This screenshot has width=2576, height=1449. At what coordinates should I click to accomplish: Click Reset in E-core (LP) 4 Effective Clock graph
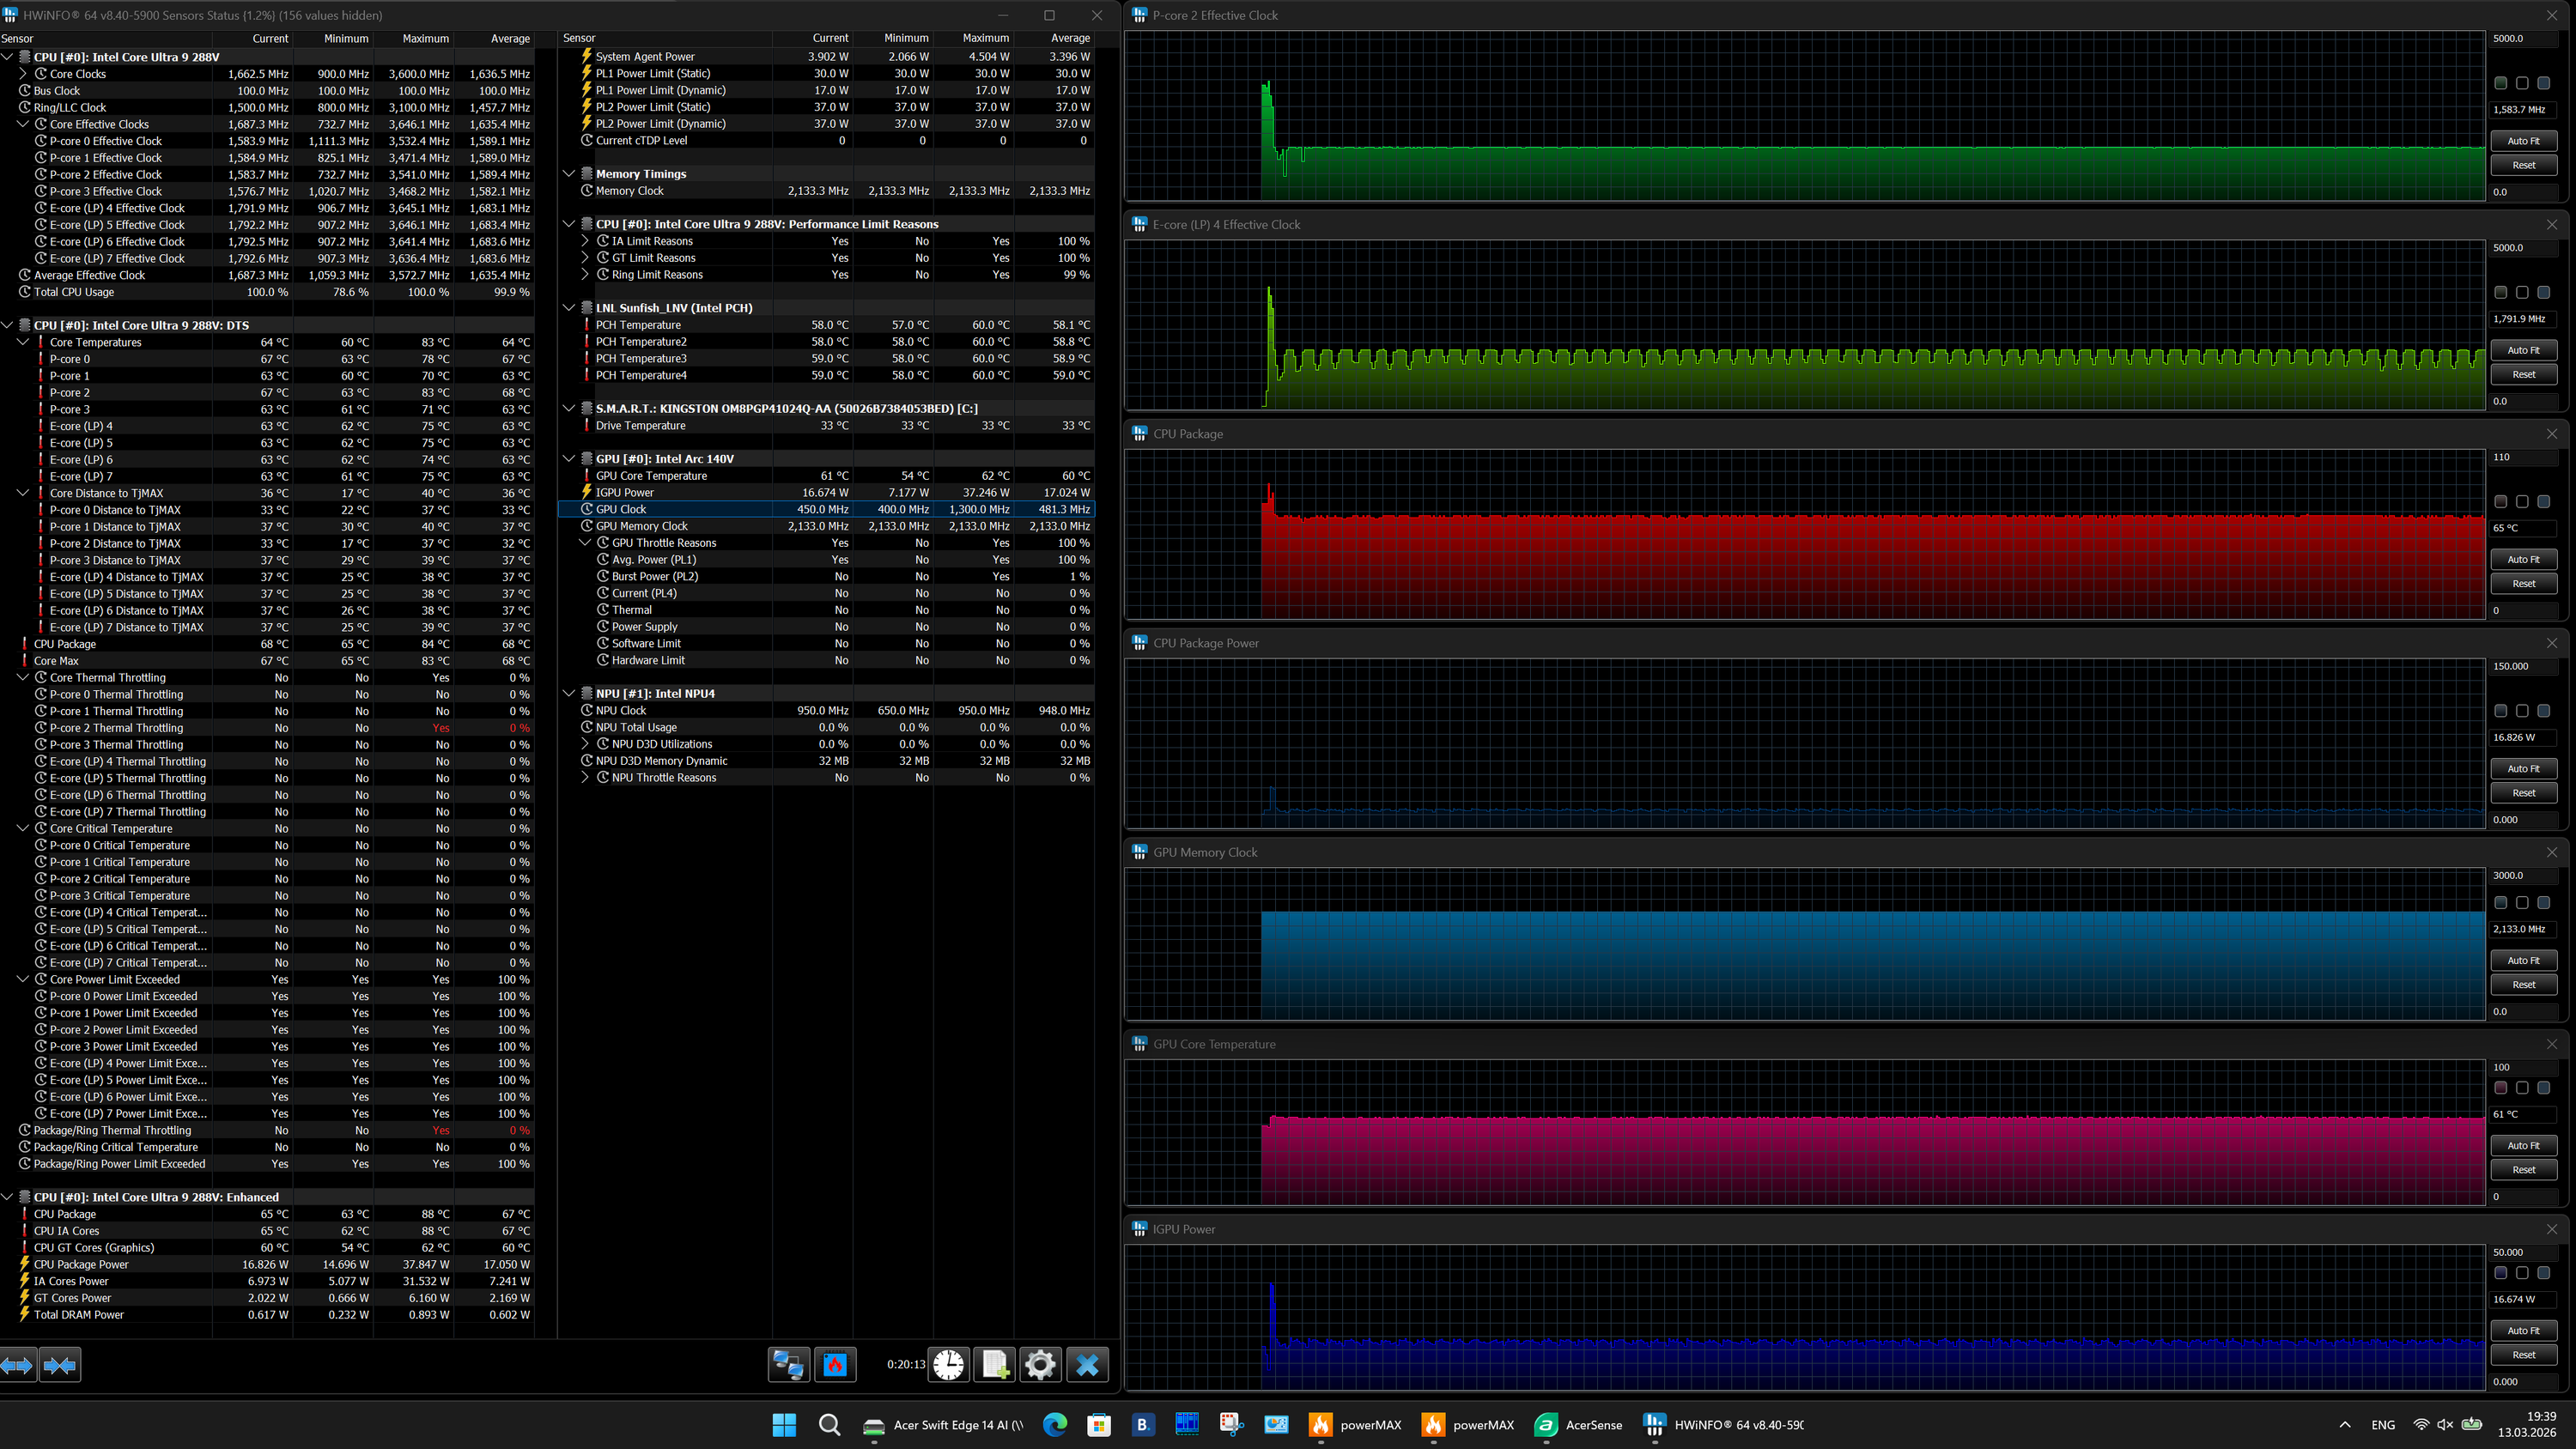point(2523,374)
